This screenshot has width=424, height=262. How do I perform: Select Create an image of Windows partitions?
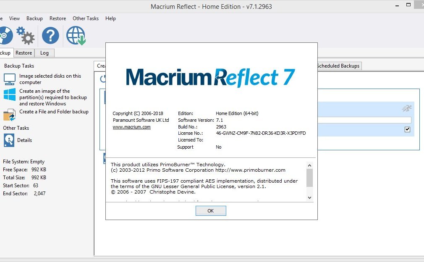click(x=53, y=97)
